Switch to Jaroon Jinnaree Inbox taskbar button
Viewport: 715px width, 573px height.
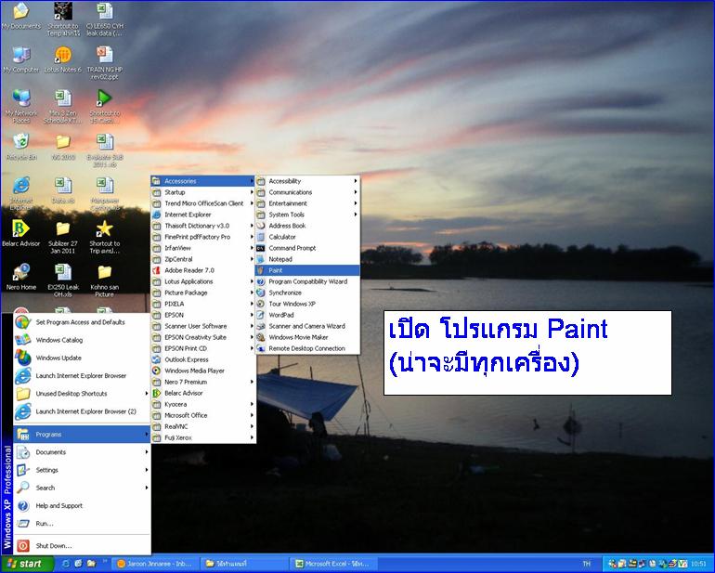pyautogui.click(x=155, y=564)
